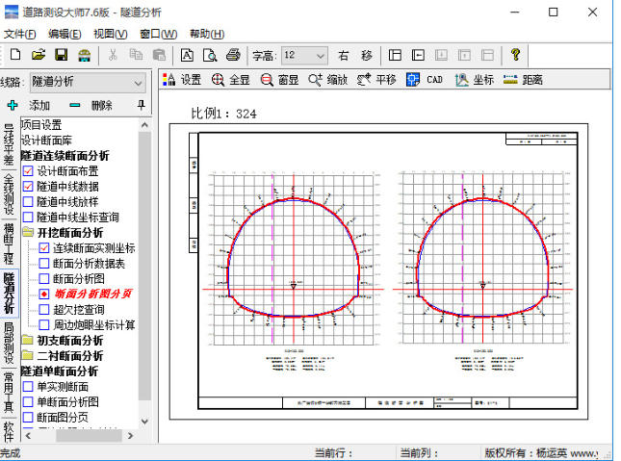Click the printer icon in toolbar
Viewport: 621px width, 461px height.
(x=232, y=56)
